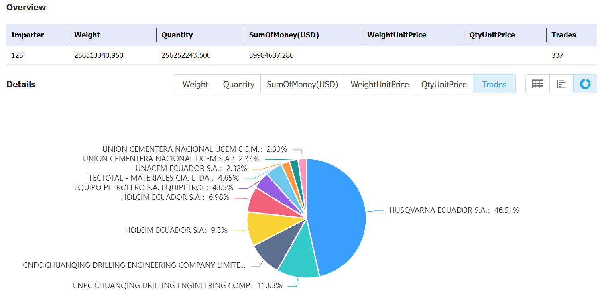Image resolution: width=600 pixels, height=293 pixels.
Task: Click the quantity value 256252243.500
Action: point(186,55)
